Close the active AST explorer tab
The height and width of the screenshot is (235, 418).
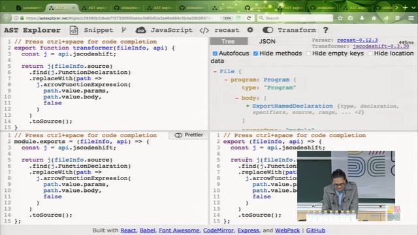74,8
